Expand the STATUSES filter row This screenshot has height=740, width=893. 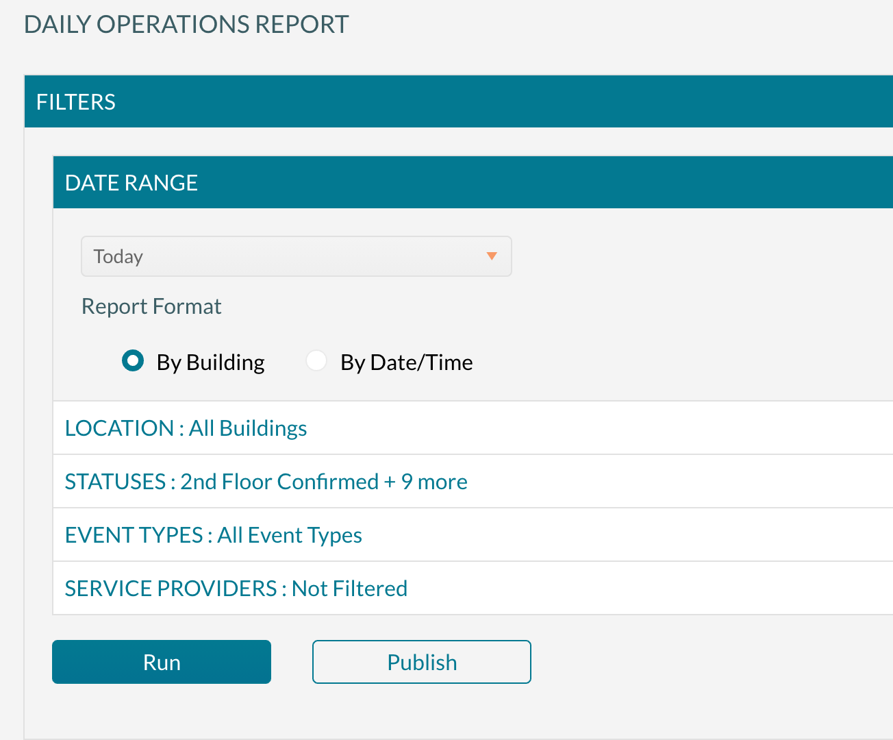[x=266, y=482]
